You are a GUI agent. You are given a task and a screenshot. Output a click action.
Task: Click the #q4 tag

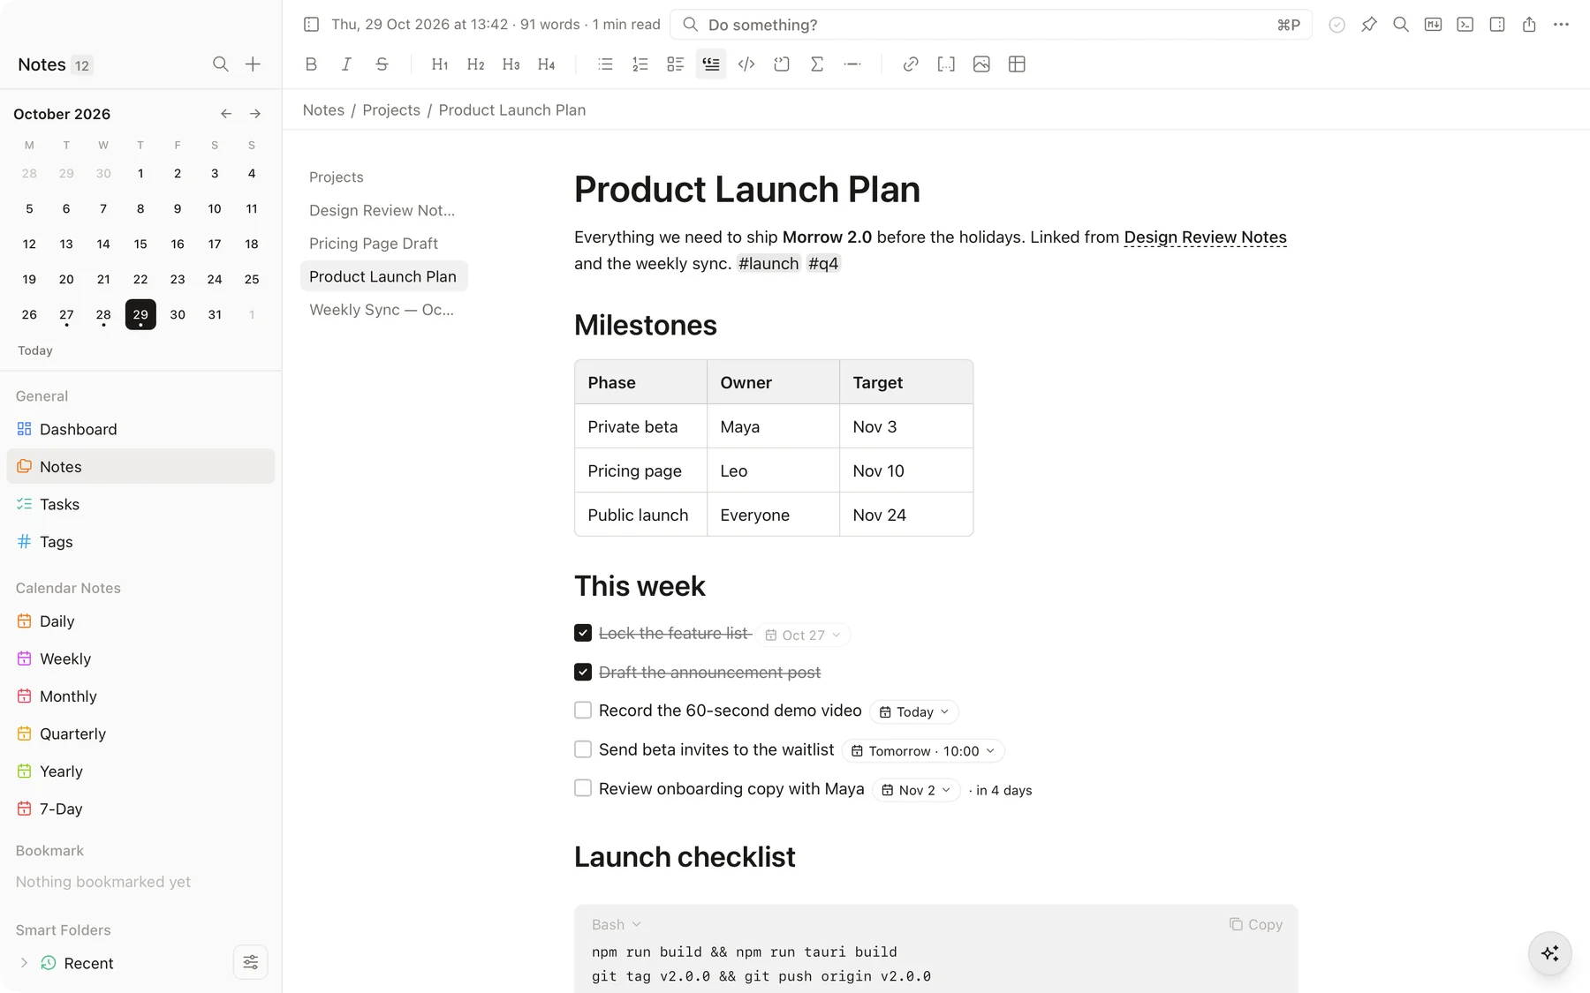click(x=823, y=263)
